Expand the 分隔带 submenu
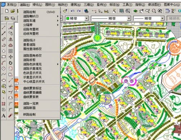This screenshot has height=140, width=181. pyautogui.click(x=40, y=25)
